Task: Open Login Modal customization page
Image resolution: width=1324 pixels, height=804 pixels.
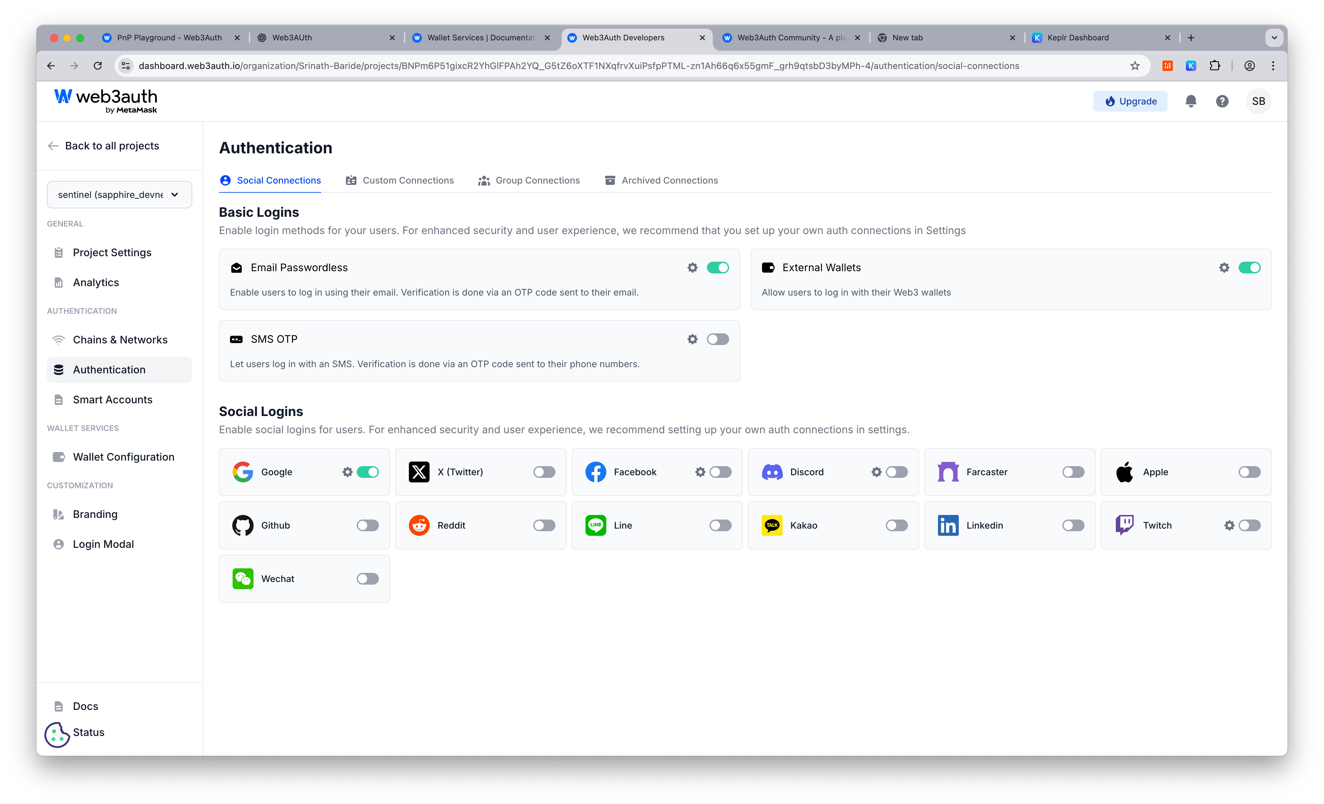Action: 119,544
